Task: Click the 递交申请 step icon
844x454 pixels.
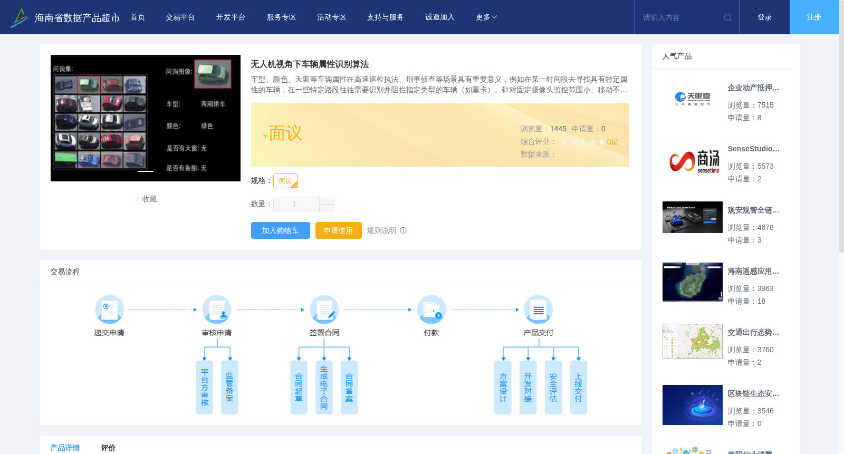Action: [109, 310]
